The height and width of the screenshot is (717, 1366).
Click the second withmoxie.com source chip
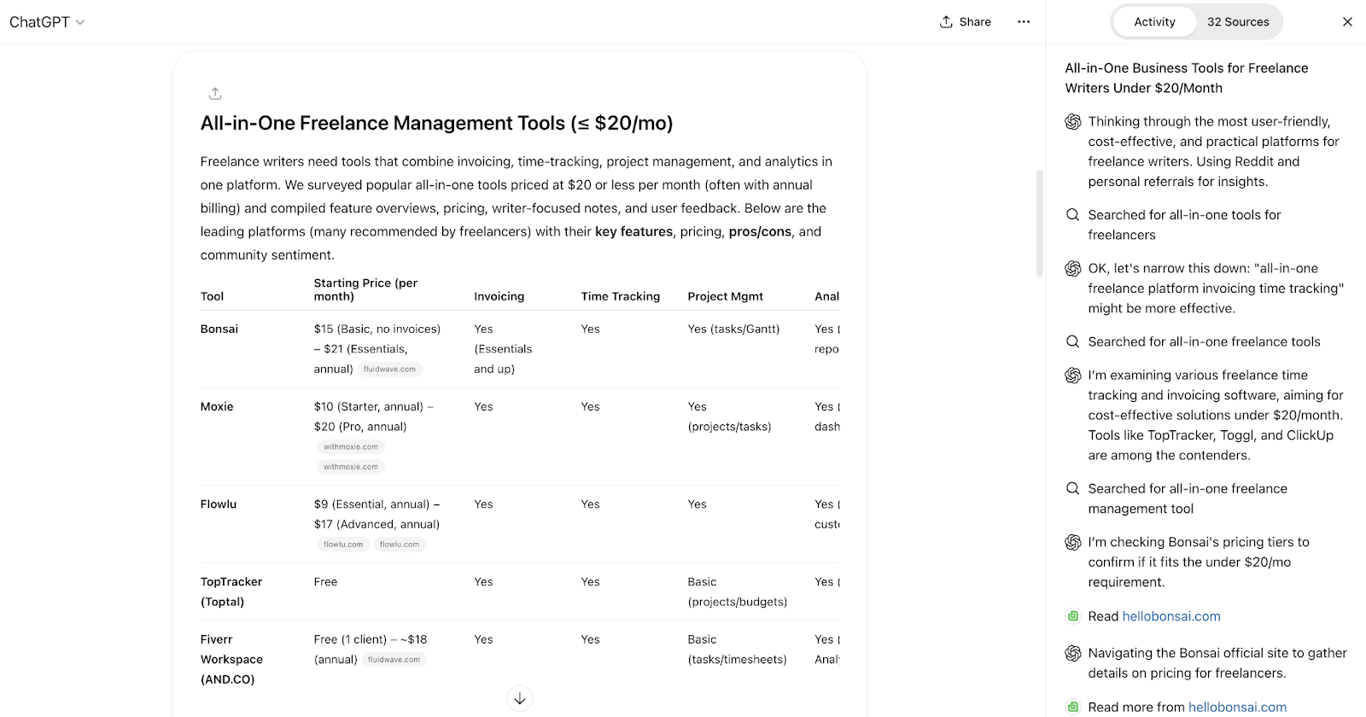click(x=350, y=467)
